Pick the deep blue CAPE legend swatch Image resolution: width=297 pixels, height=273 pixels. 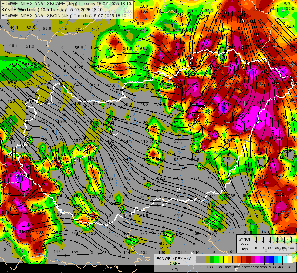pyautogui.click(x=271, y=259)
